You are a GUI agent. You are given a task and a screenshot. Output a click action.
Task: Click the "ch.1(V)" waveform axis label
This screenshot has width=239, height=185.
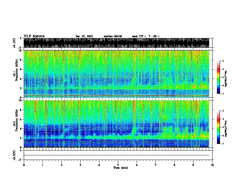14,43
